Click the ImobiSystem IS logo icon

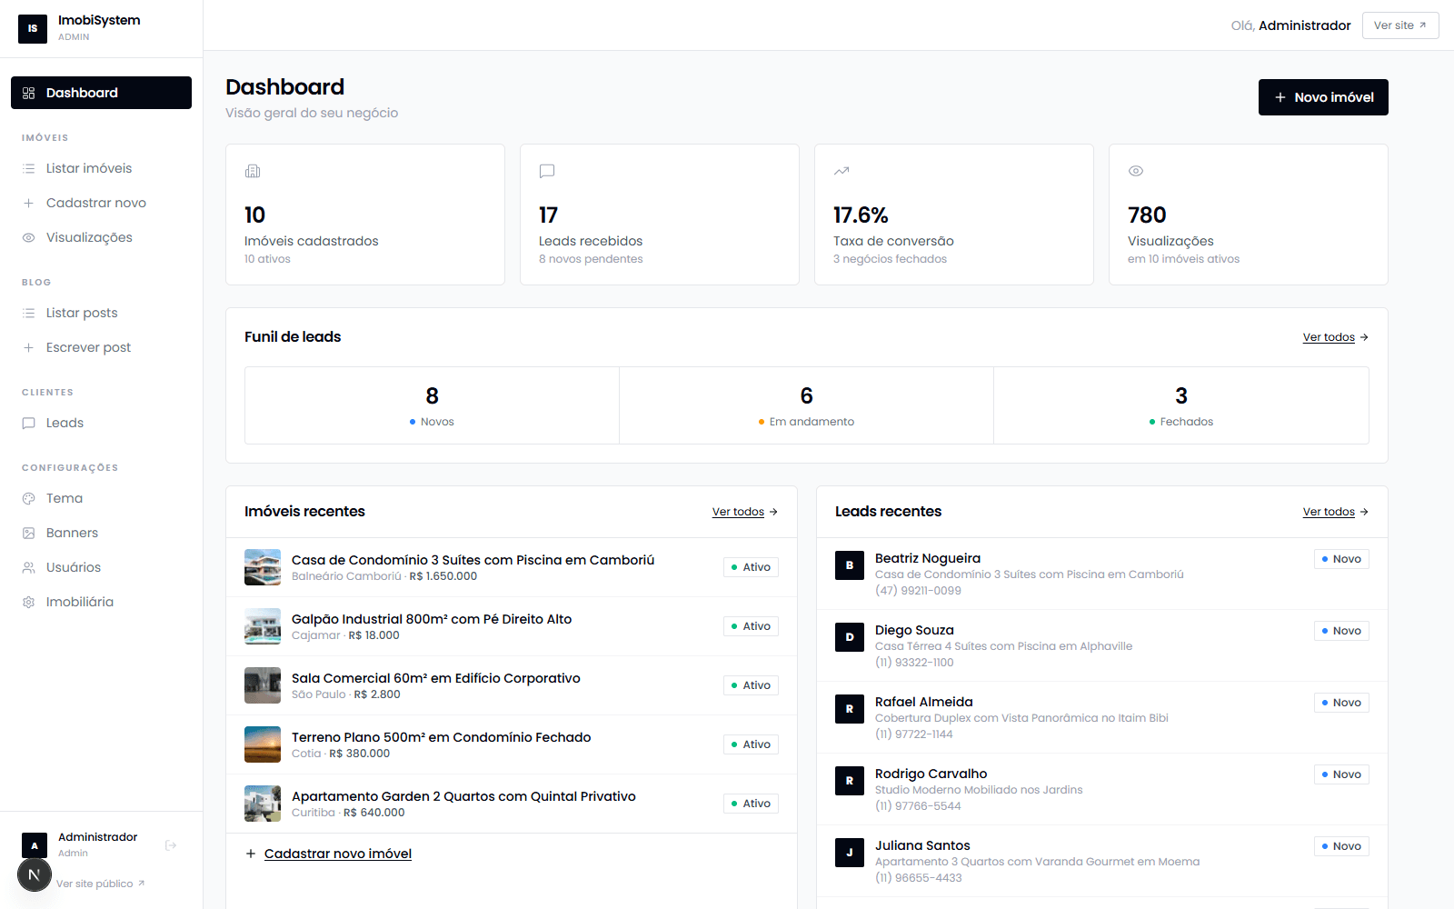33,28
